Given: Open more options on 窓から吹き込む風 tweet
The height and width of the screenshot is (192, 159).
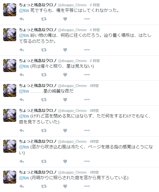Looking at the screenshot, I should tap(87, 161).
